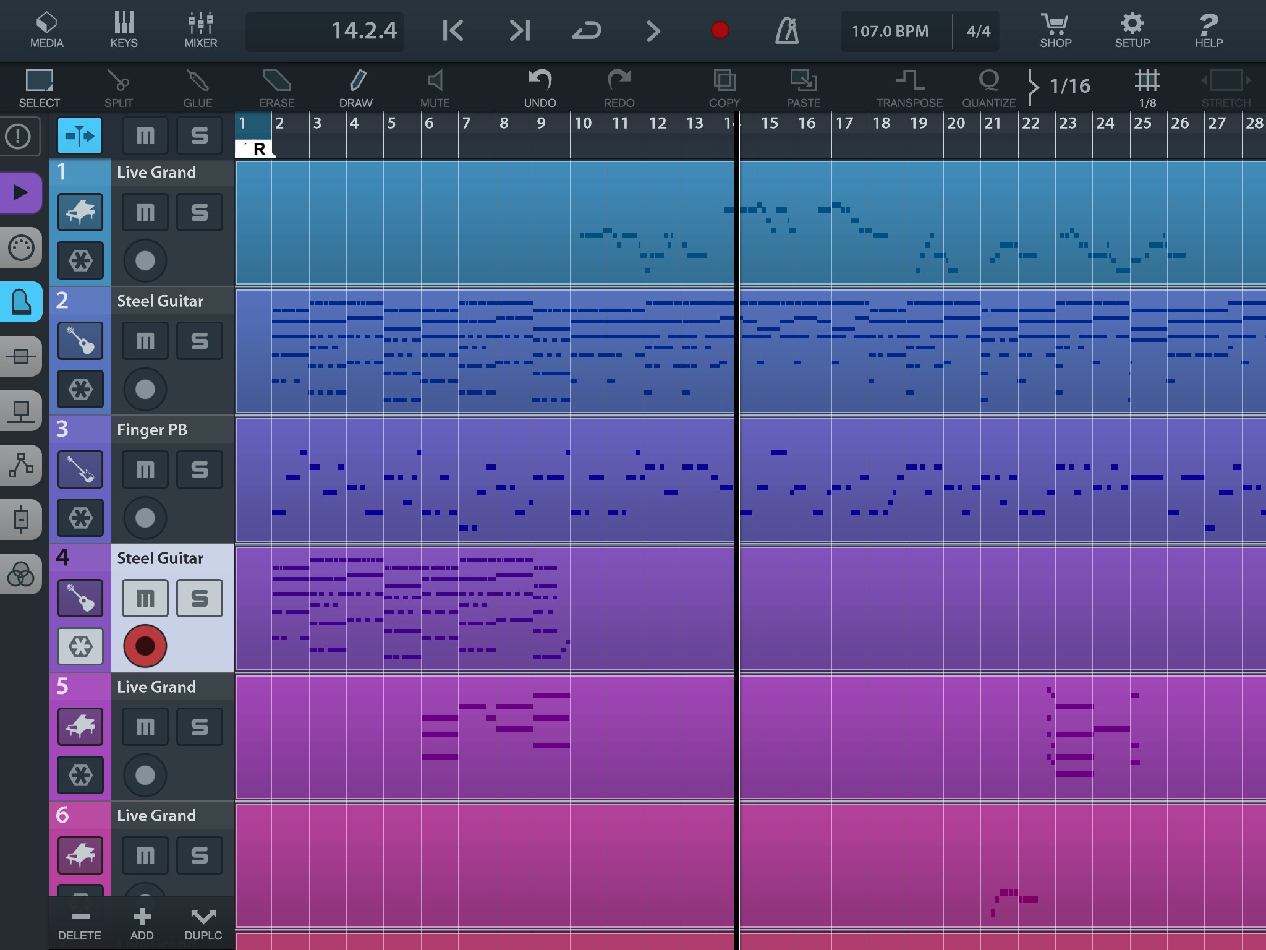Arm track 1 Live Grand for recording

click(x=145, y=260)
